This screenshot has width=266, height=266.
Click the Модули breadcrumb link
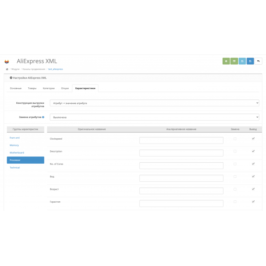coord(16,69)
